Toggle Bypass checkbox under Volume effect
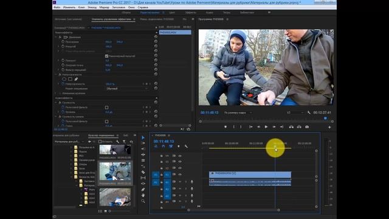The width and height of the screenshot is (389, 219). (107, 107)
